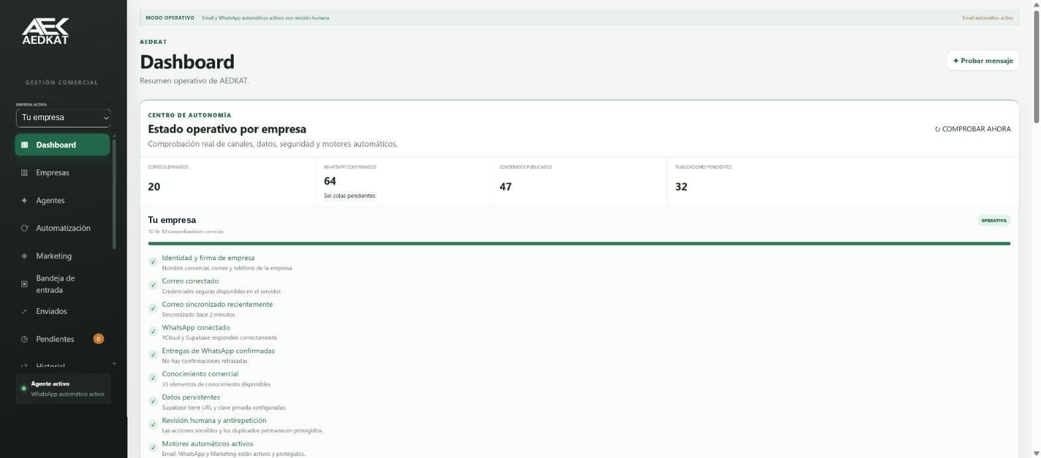Click the main page vertical scrollbar
The image size is (1041, 458).
(x=1036, y=66)
